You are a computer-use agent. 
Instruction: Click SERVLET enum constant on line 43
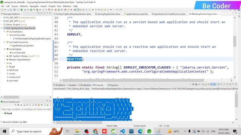[x=74, y=34]
